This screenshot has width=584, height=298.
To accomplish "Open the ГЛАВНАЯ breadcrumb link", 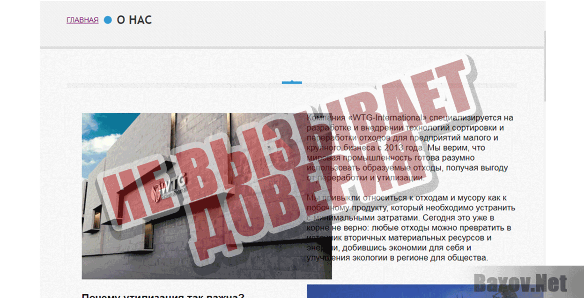I will (x=82, y=20).
